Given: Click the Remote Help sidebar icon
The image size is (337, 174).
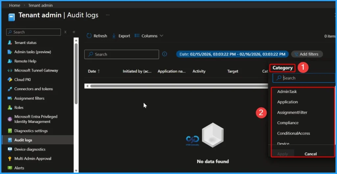Looking at the screenshot, I should (10, 61).
